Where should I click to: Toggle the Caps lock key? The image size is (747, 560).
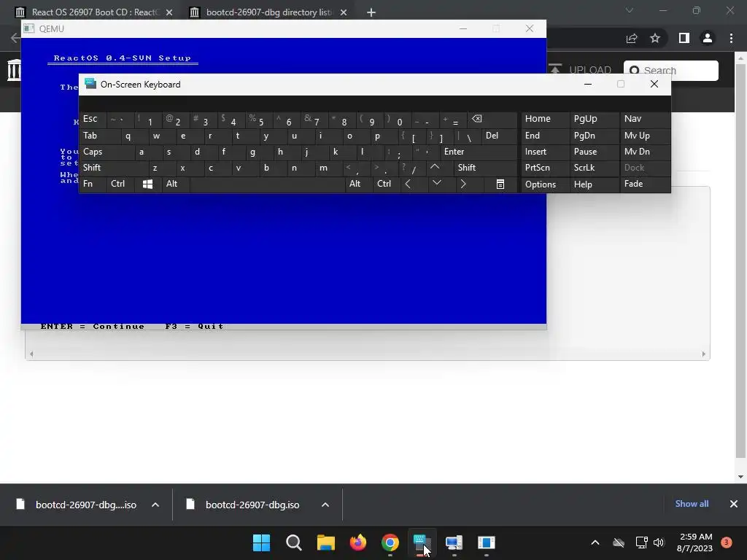point(107,152)
